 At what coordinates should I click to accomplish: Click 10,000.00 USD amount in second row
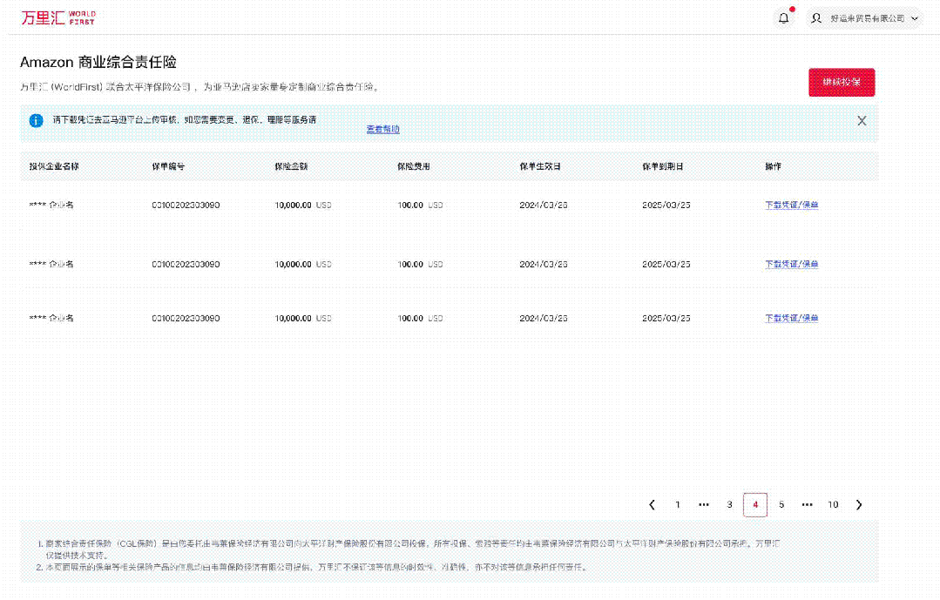303,265
